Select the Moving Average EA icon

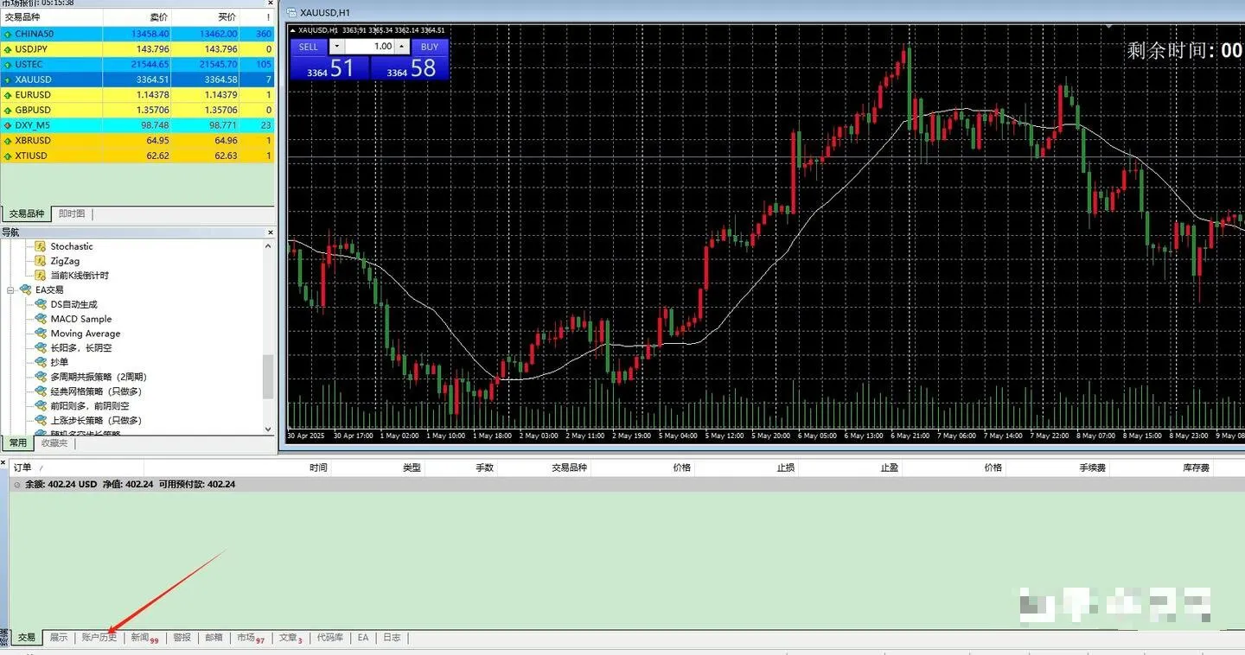[41, 333]
